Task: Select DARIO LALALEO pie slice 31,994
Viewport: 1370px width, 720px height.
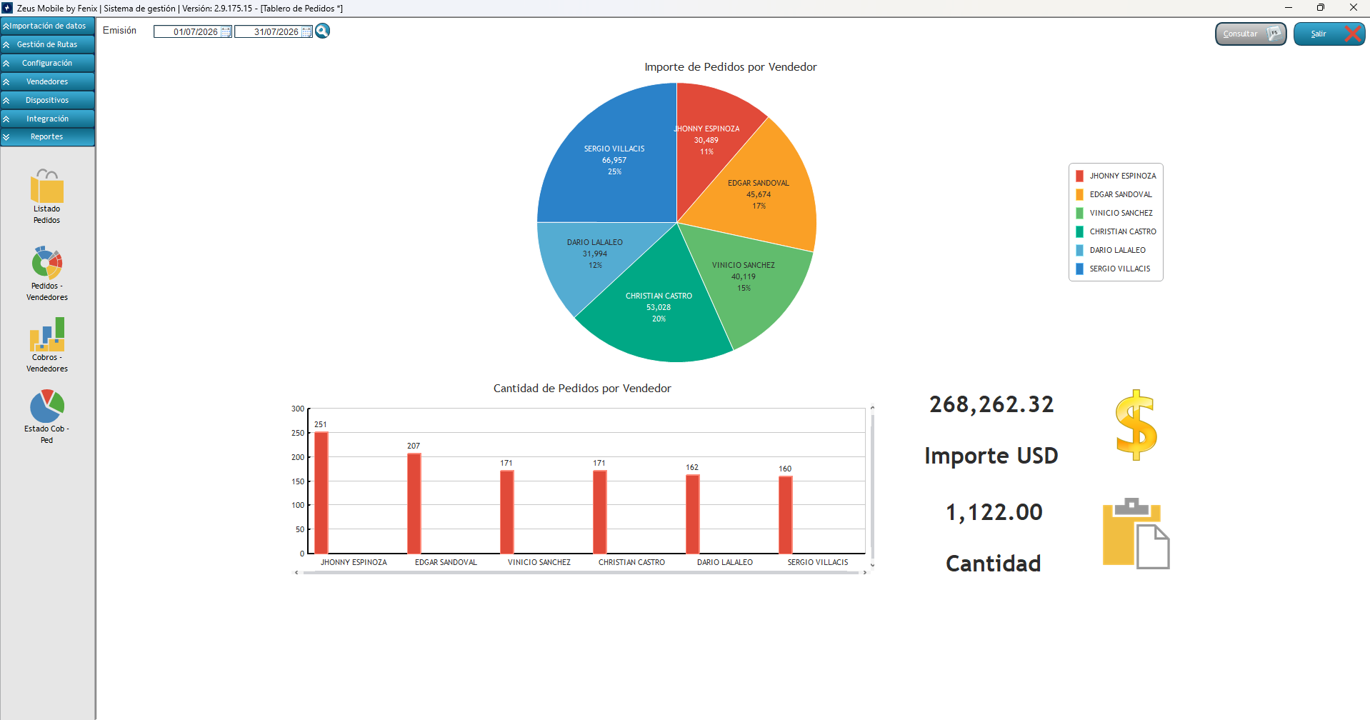Action: [594, 254]
